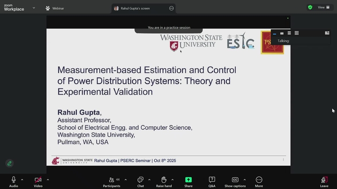Click the green encryption shield icon
This screenshot has width=337, height=189.
click(x=310, y=7)
